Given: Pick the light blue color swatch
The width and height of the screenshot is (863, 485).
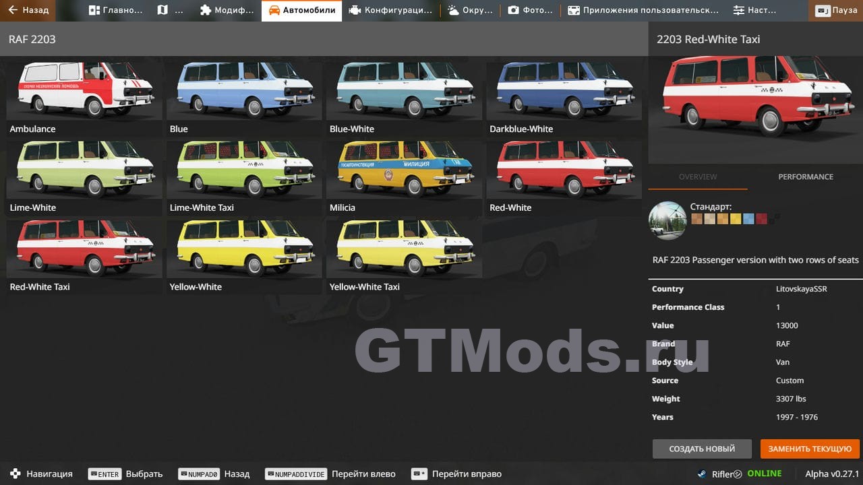Looking at the screenshot, I should coord(748,219).
